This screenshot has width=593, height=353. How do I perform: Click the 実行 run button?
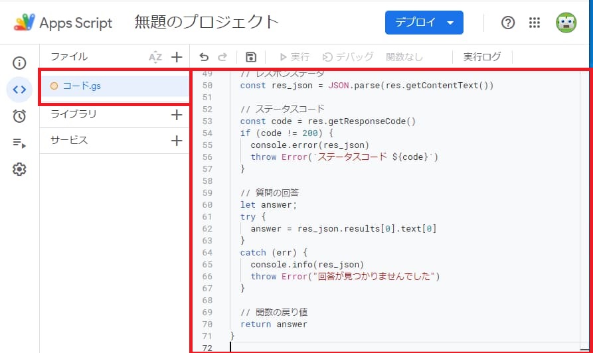tap(294, 57)
